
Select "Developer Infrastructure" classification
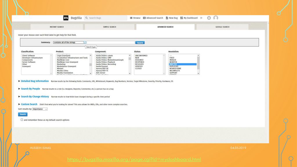[x=32, y=58]
